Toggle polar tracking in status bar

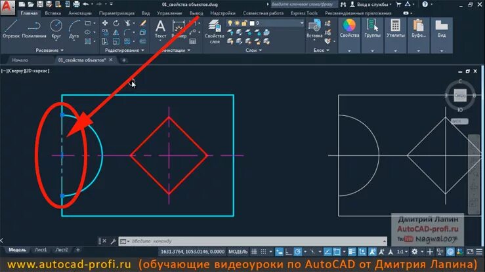click(x=297, y=252)
